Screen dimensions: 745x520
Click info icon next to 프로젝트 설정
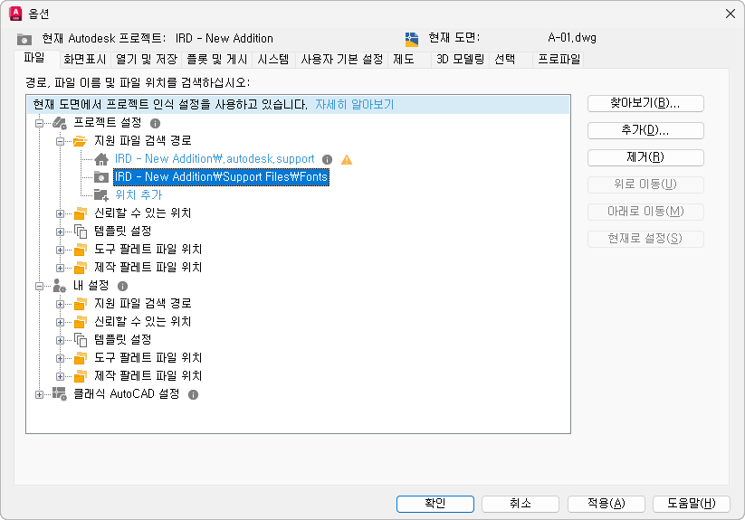pyautogui.click(x=155, y=123)
